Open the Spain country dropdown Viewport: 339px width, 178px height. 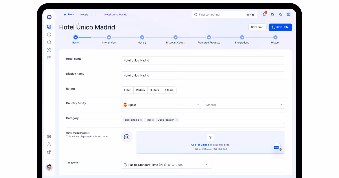tap(162, 105)
